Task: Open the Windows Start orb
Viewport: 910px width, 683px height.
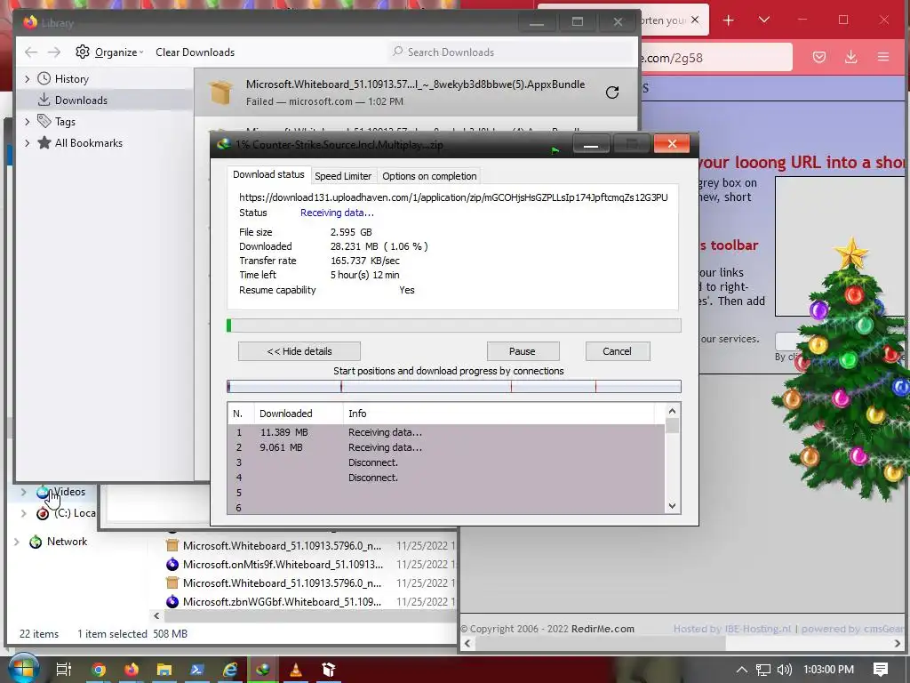Action: (x=24, y=669)
